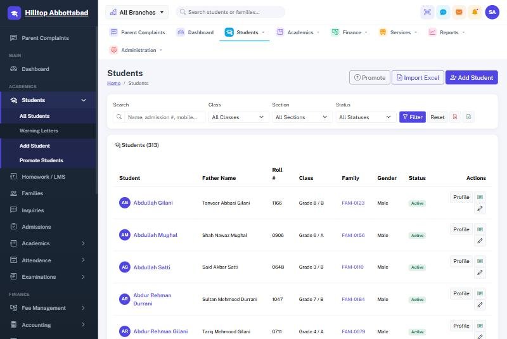Open the QR scanner icon in header

(x=427, y=12)
